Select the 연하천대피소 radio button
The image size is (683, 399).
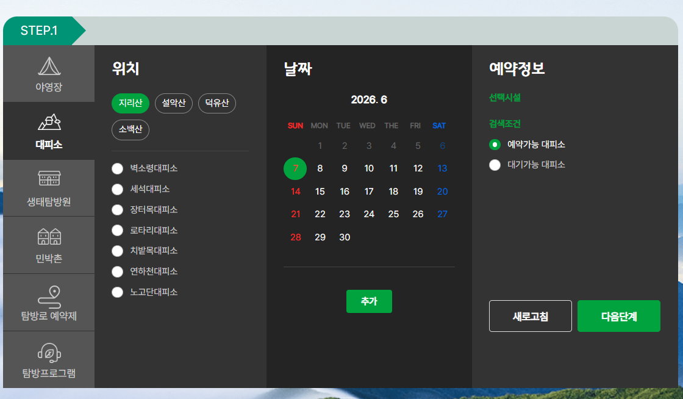(117, 272)
